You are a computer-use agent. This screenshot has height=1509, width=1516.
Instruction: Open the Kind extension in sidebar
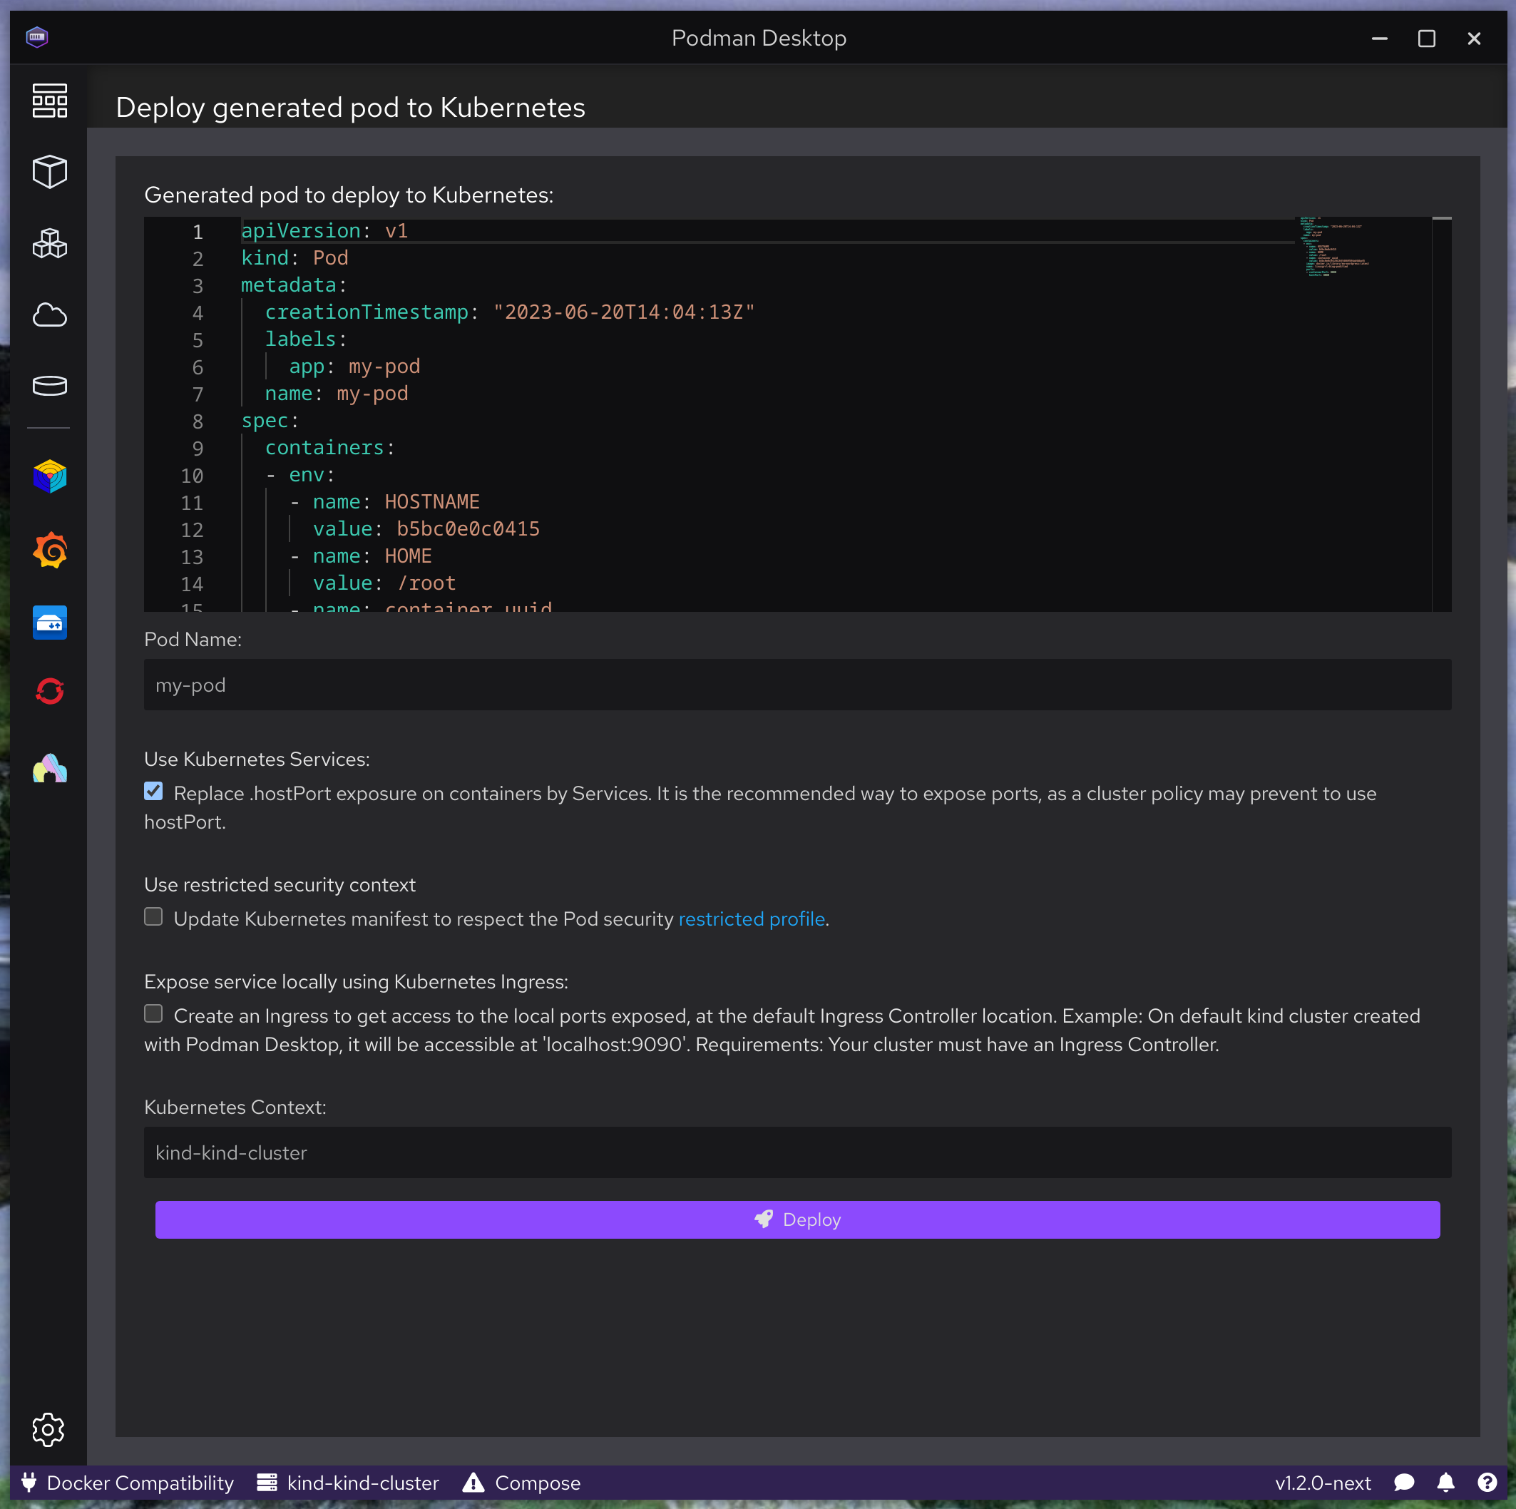tap(49, 476)
